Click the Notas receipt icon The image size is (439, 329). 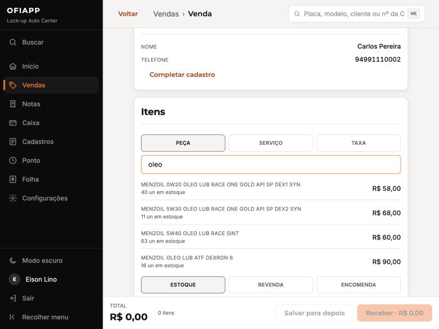pos(13,104)
